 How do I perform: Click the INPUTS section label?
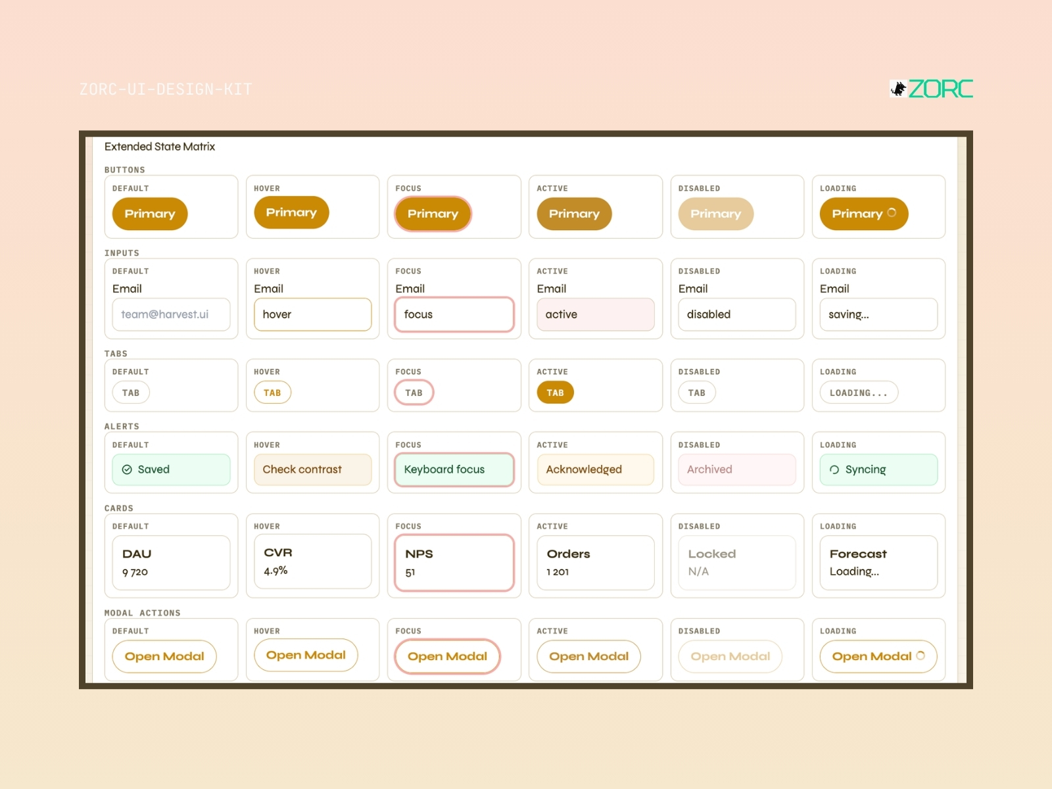[122, 253]
